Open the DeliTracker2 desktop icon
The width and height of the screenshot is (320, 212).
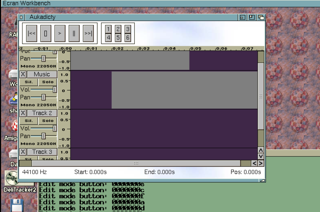12,179
